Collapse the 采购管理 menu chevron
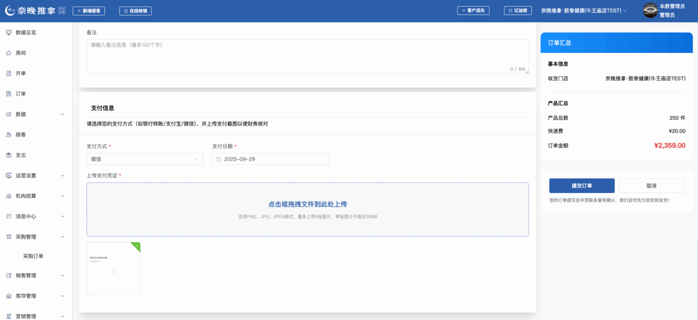 click(62, 237)
